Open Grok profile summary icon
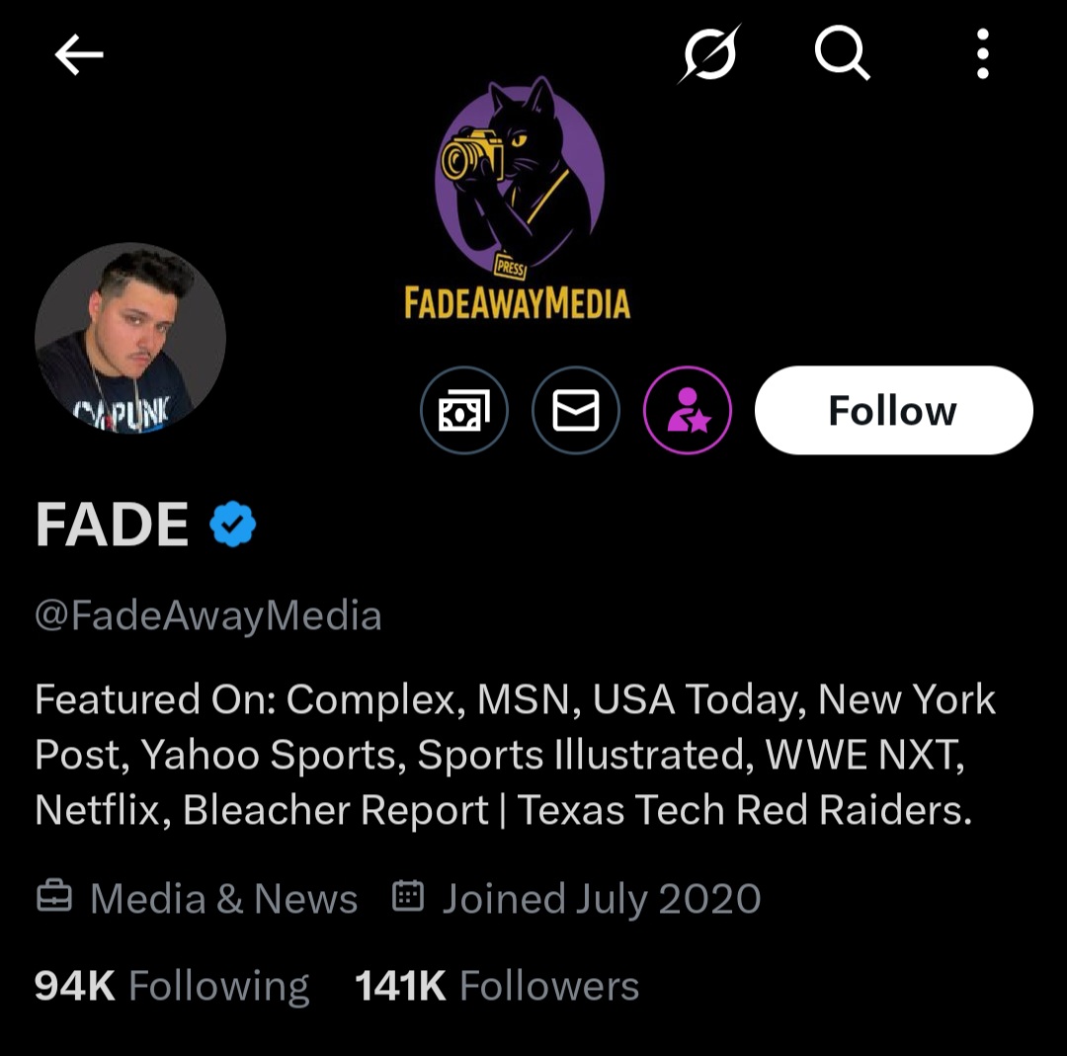1067x1056 pixels. coord(708,53)
